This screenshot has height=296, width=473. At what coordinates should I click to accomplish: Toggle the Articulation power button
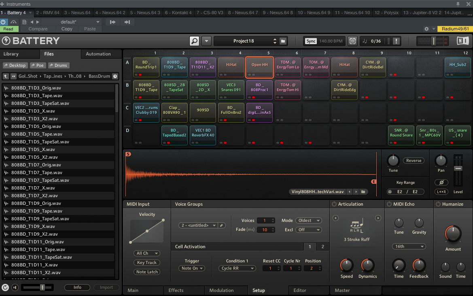point(334,204)
